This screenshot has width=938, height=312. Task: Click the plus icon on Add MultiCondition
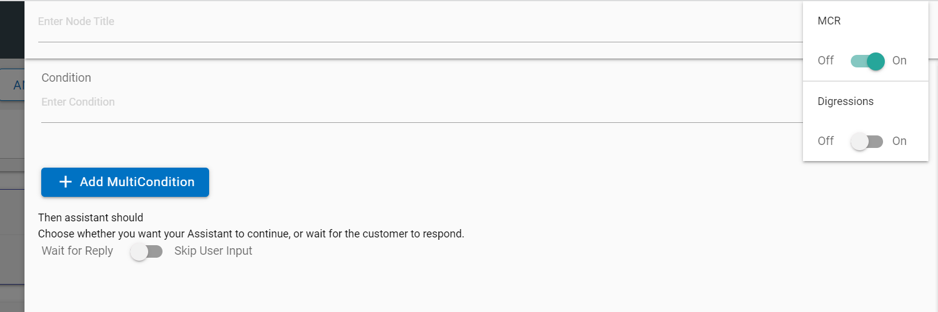66,182
